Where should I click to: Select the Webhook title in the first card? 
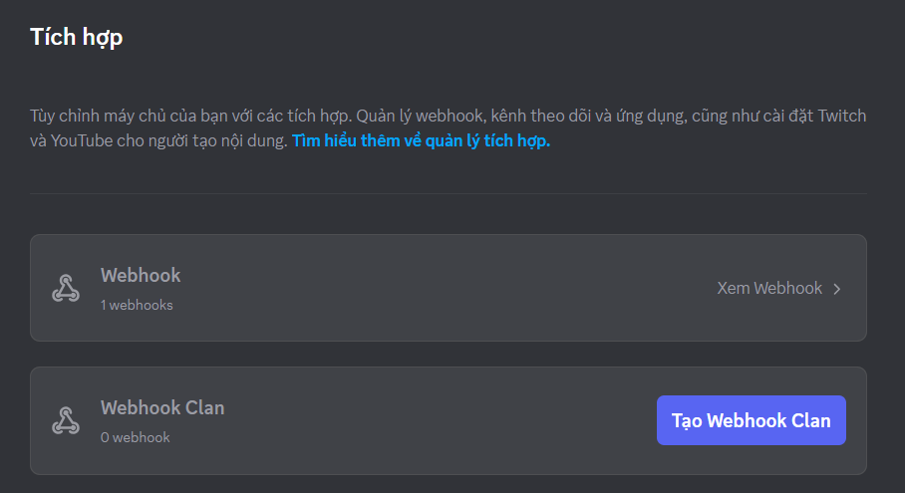tap(141, 275)
